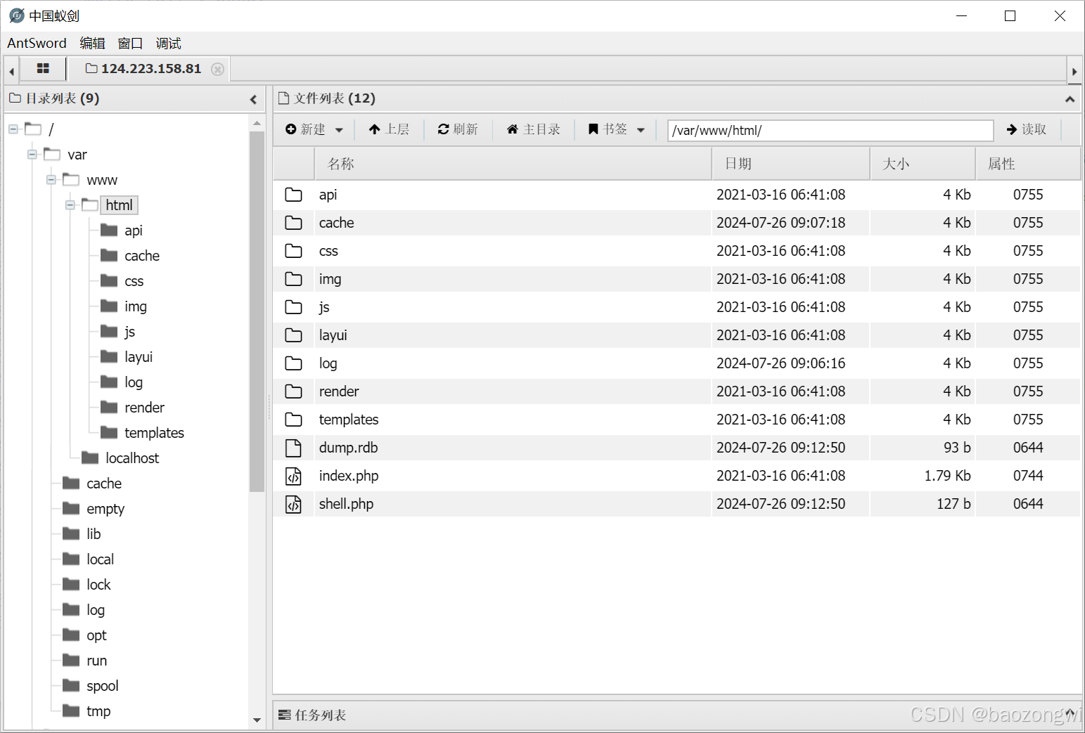Click the 读取 button

[x=1027, y=129]
